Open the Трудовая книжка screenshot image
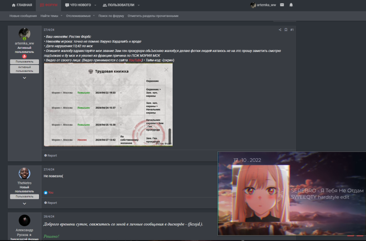Viewport: 366px width, 241px height. click(108, 104)
